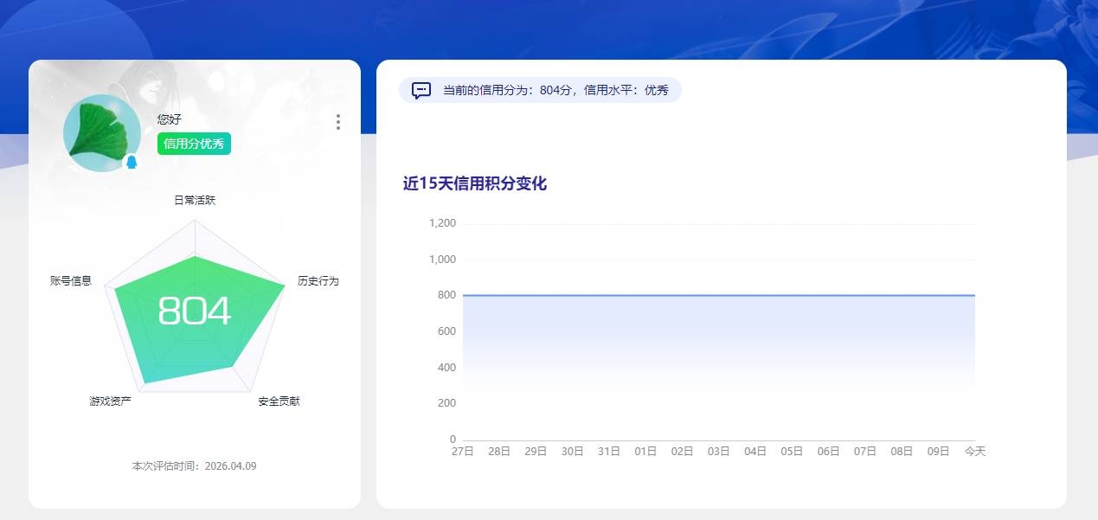The width and height of the screenshot is (1098, 520).
Task: Click the chat bubble icon in the score banner
Action: point(421,90)
